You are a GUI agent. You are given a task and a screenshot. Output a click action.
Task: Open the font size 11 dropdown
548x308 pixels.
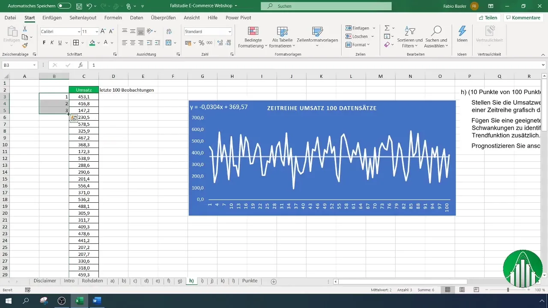coord(97,32)
